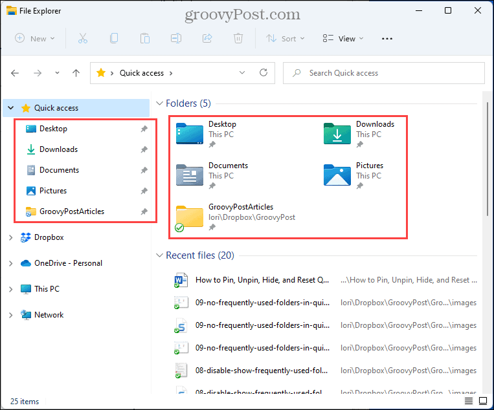Click in the Search Quick access field
Viewport: 494px width, 410px height.
point(384,73)
